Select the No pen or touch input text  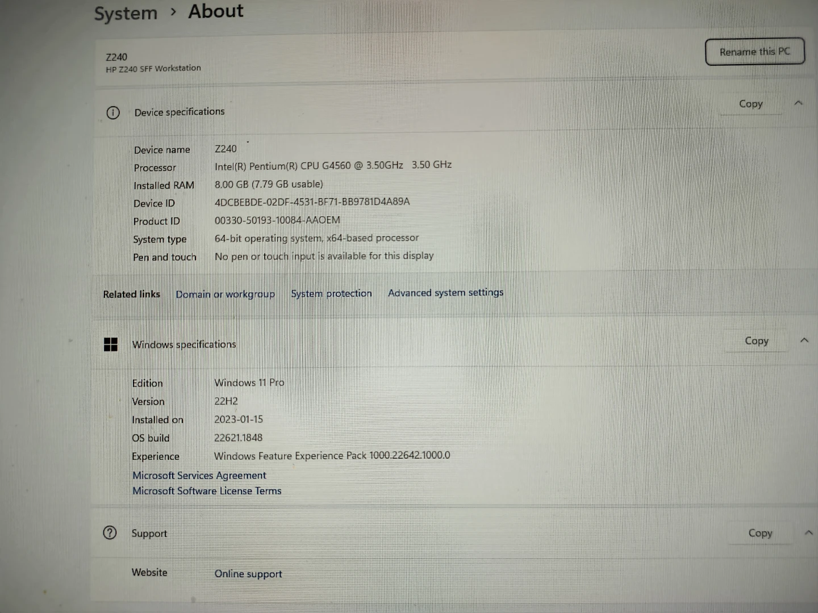(324, 256)
